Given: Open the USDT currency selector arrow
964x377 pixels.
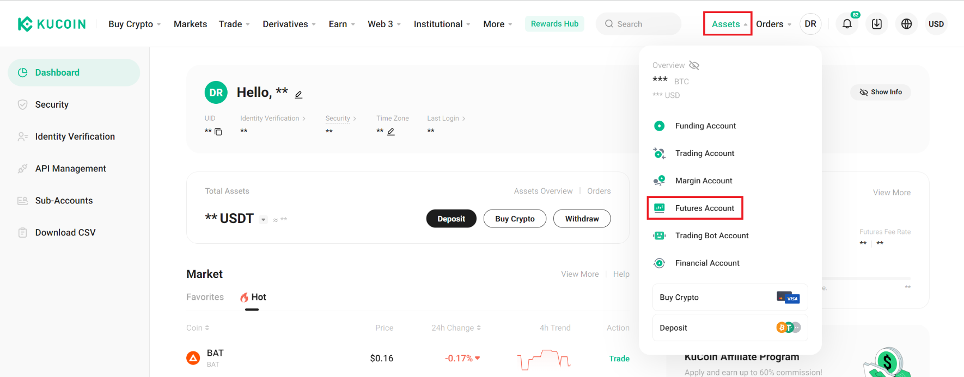Looking at the screenshot, I should pyautogui.click(x=264, y=219).
